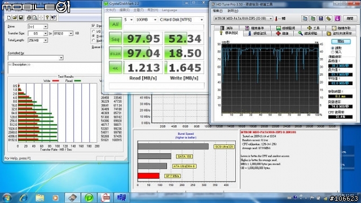Open HD Tune tab with magnifier icon
The image size is (361, 203).
308,33
